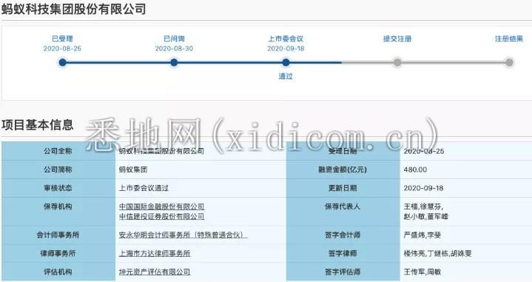Screen dimensions: 532x282
Task: Click the 楼伟亮,丁继栋 lawyer names cell
Action: [x=438, y=253]
